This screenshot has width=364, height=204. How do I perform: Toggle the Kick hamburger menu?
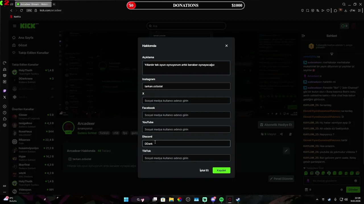pyautogui.click(x=15, y=26)
